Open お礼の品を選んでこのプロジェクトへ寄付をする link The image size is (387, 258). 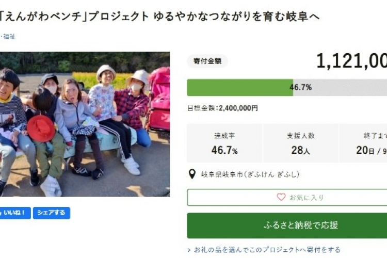[267, 250]
